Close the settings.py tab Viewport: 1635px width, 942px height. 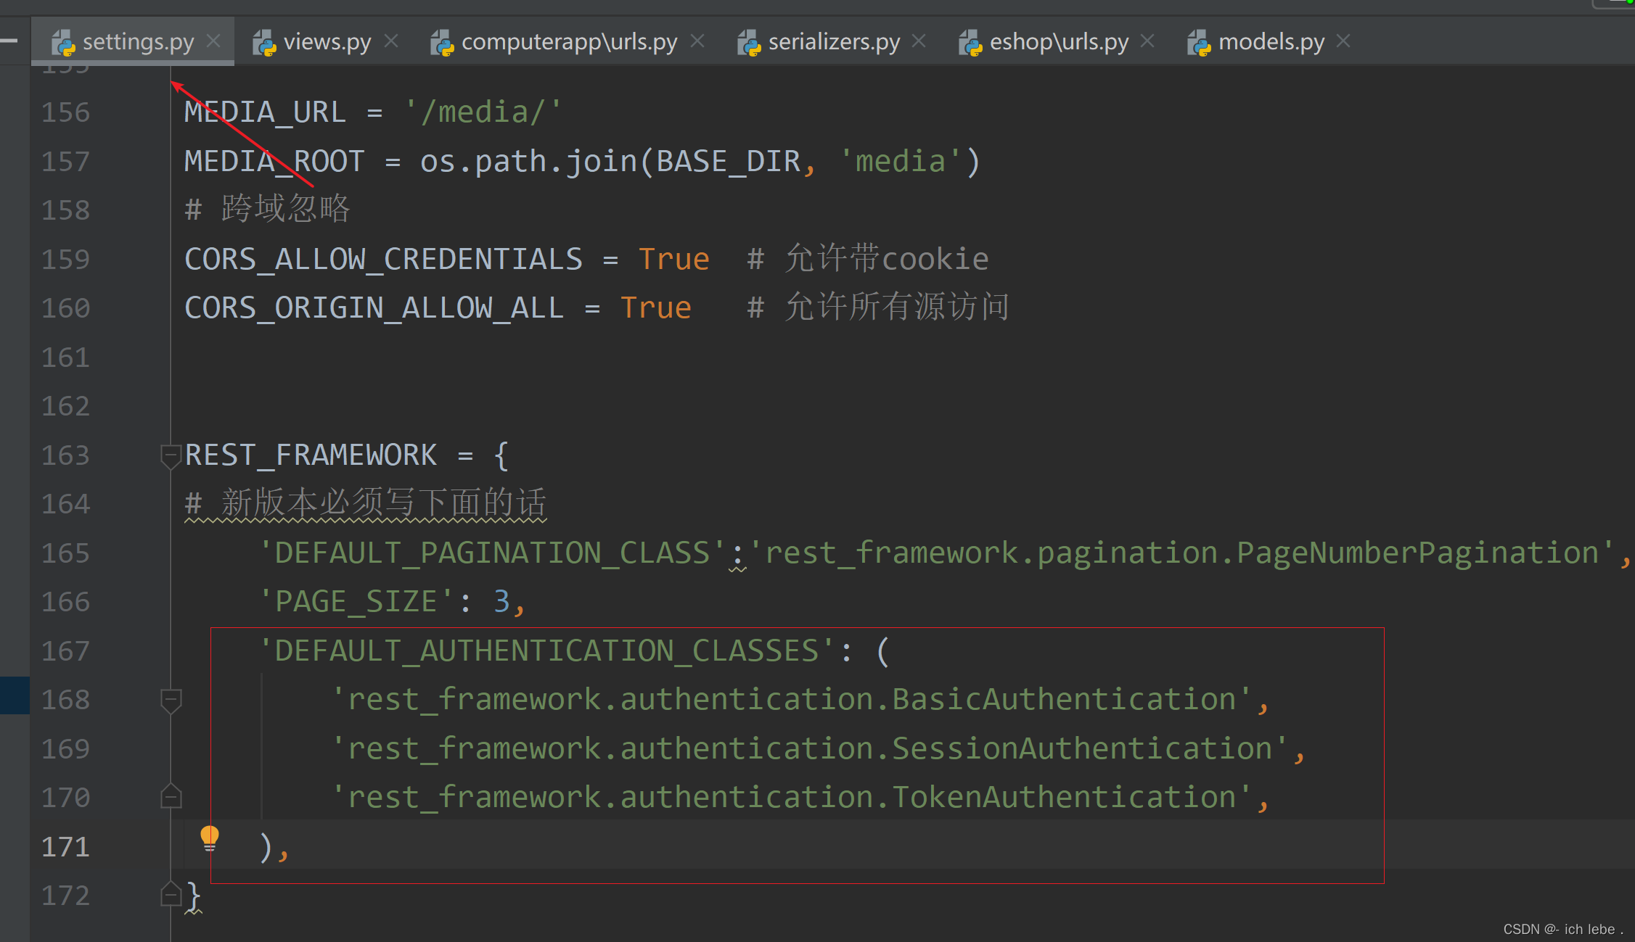point(213,41)
